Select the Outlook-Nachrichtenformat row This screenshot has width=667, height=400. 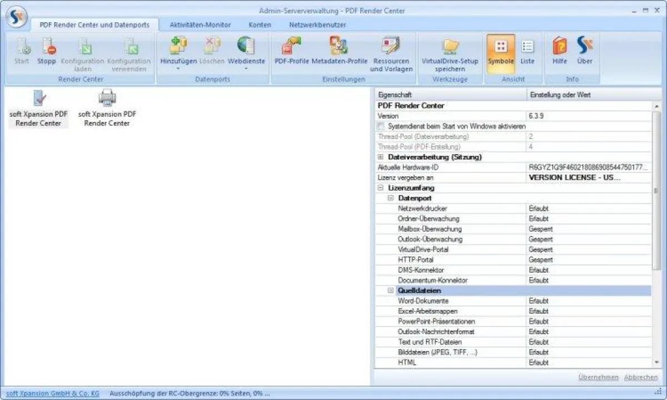click(x=513, y=332)
